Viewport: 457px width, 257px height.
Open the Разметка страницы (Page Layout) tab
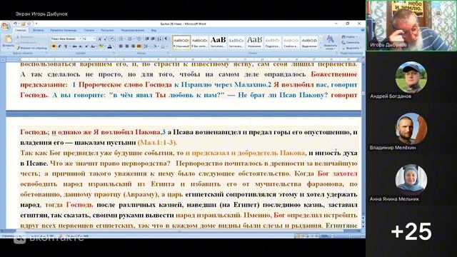point(64,30)
